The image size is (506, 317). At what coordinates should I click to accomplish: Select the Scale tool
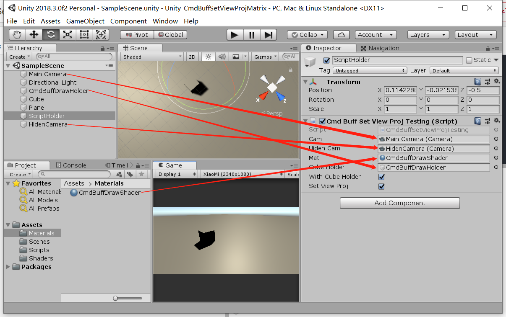click(68, 35)
